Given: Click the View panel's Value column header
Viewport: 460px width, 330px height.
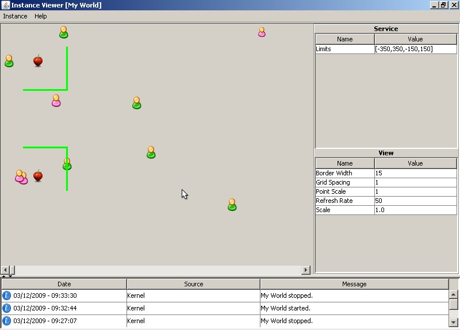Looking at the screenshot, I should click(415, 163).
